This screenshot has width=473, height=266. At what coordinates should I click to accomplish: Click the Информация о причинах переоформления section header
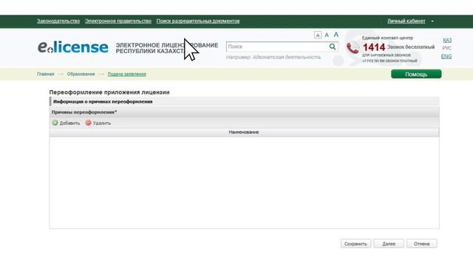(245, 102)
